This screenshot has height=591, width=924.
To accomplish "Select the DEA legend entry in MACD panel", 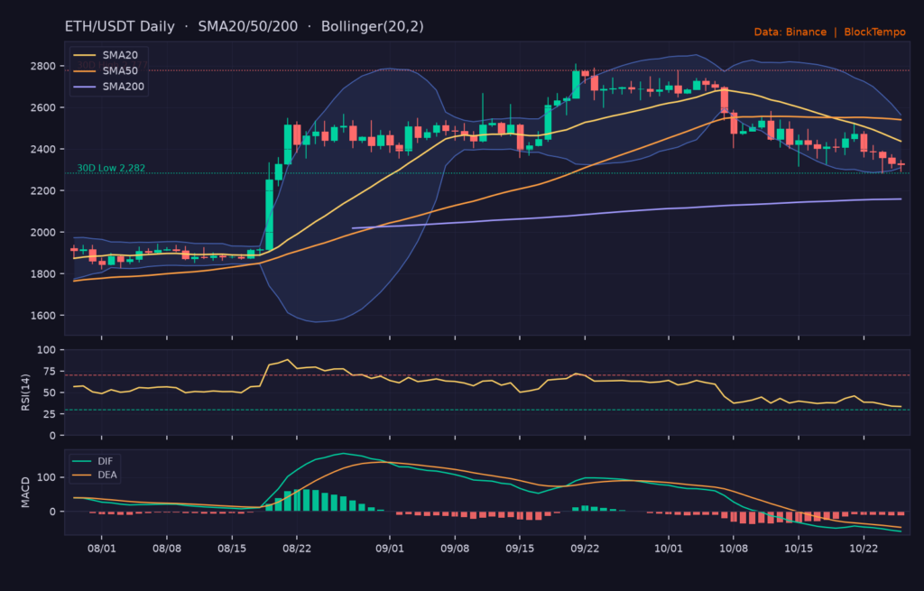I will coord(94,475).
